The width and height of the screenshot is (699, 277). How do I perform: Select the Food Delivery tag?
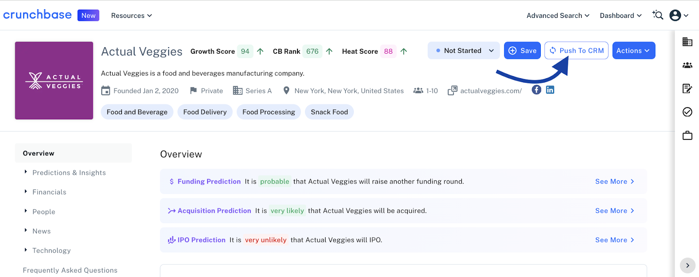[x=205, y=112]
